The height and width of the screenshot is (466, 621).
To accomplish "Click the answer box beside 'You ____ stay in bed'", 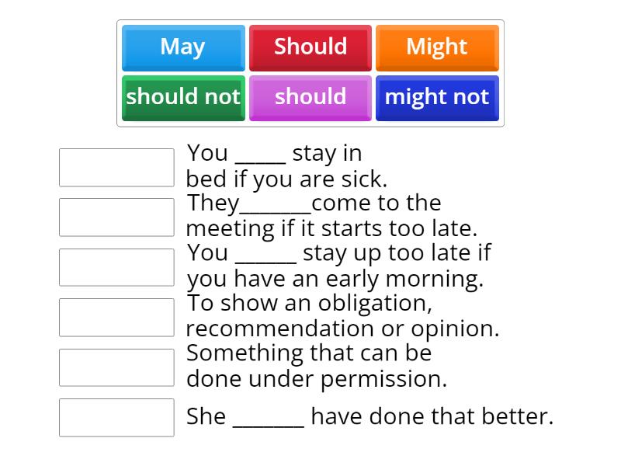I will (116, 167).
